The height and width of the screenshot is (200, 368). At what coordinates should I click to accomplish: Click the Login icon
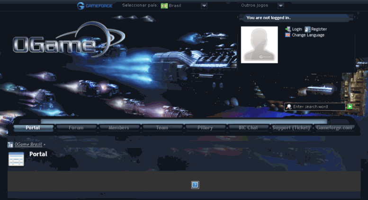pyautogui.click(x=288, y=29)
